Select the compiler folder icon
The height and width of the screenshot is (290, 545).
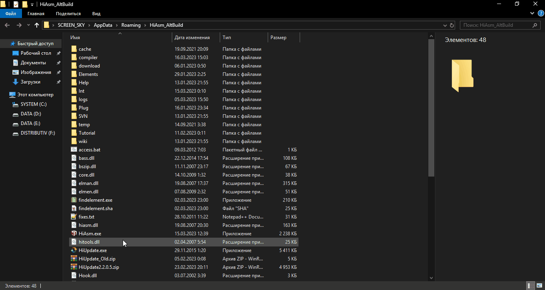(x=74, y=58)
